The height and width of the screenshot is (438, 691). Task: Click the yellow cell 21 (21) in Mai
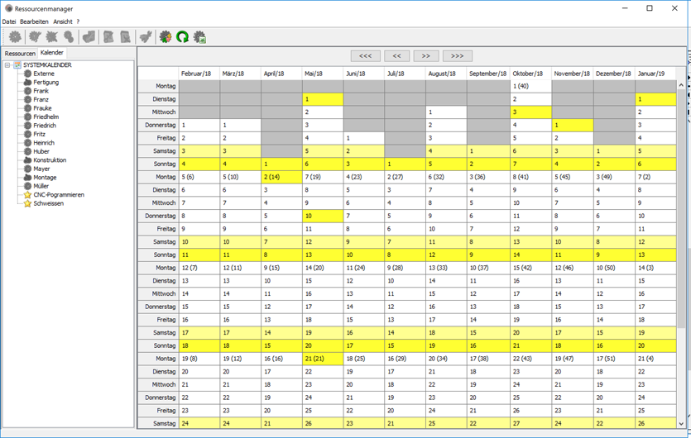point(323,359)
